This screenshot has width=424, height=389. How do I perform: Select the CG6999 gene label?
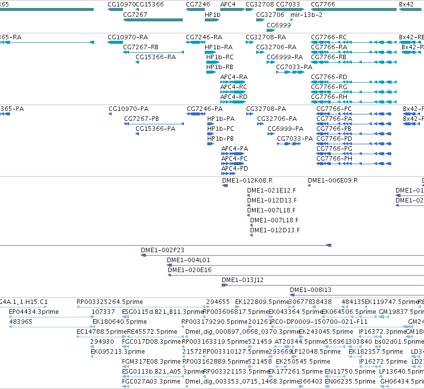[x=279, y=25]
